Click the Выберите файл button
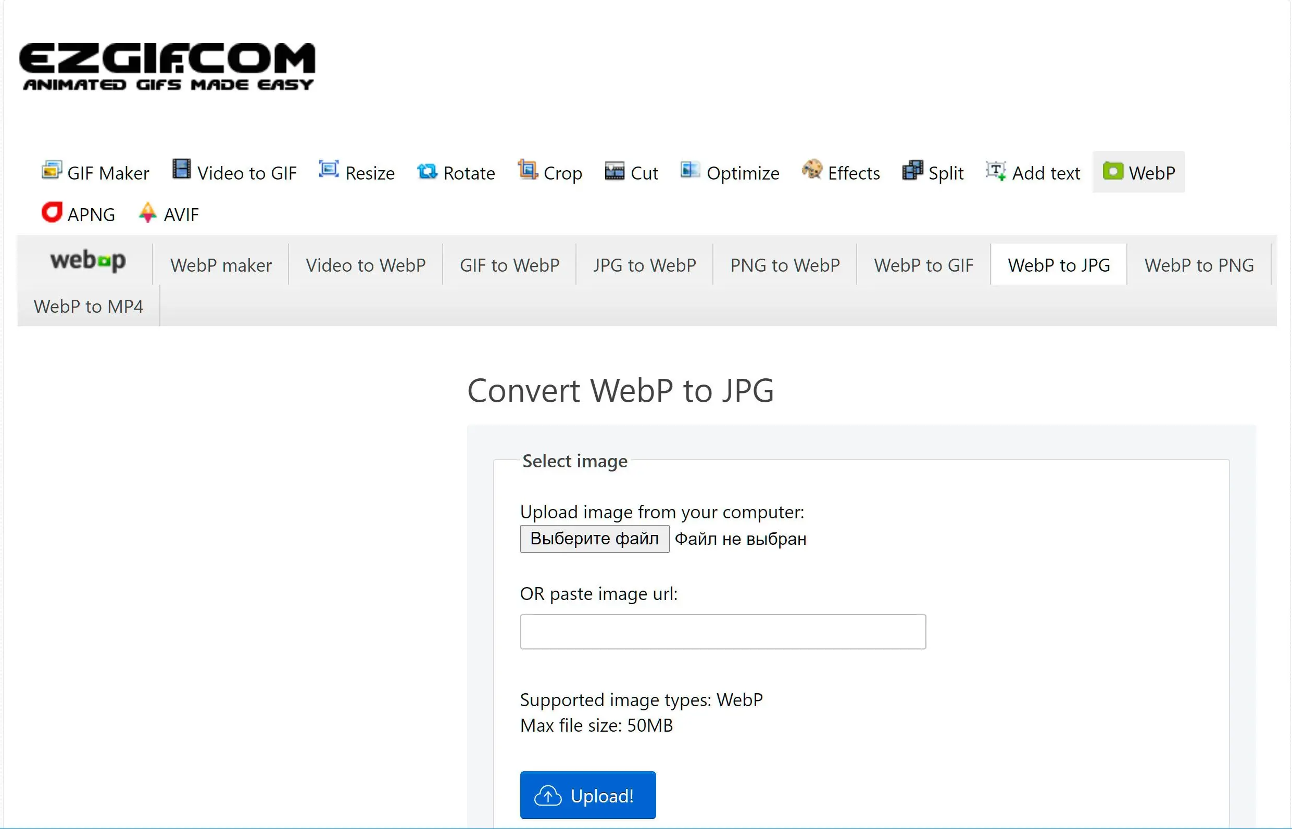 [593, 538]
